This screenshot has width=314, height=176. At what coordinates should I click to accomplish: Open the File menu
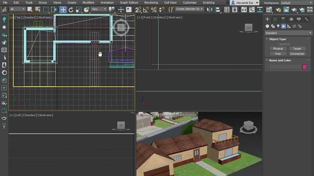pyautogui.click(x=5, y=2)
